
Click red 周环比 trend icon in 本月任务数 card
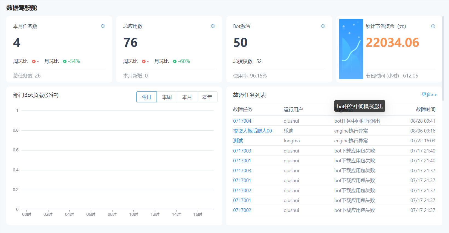click(34, 61)
